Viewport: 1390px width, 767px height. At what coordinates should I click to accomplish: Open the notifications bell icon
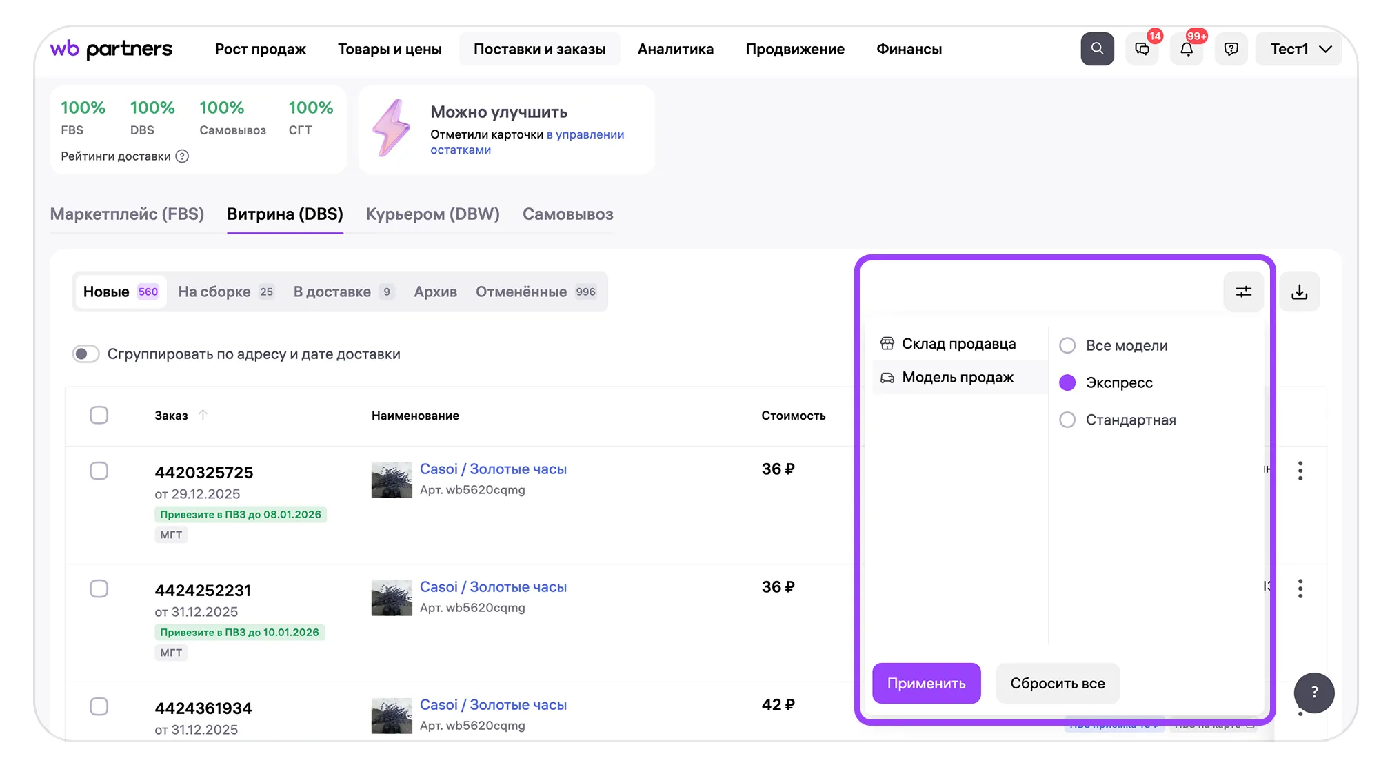click(1186, 49)
